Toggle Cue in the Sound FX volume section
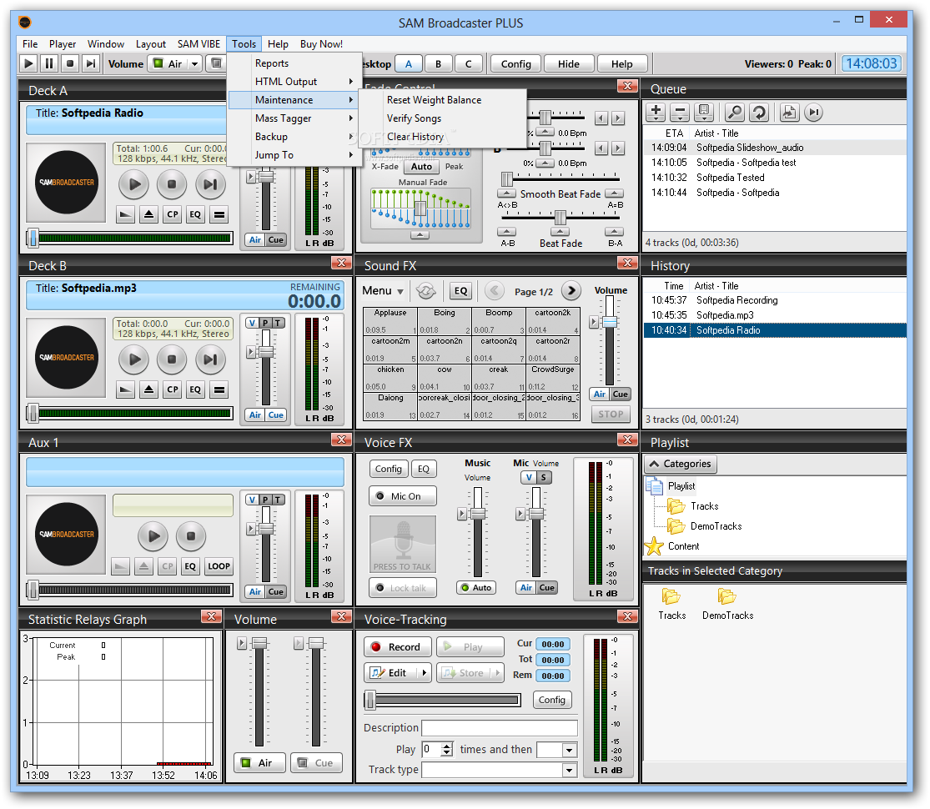Image resolution: width=930 pixels, height=809 pixels. [621, 394]
